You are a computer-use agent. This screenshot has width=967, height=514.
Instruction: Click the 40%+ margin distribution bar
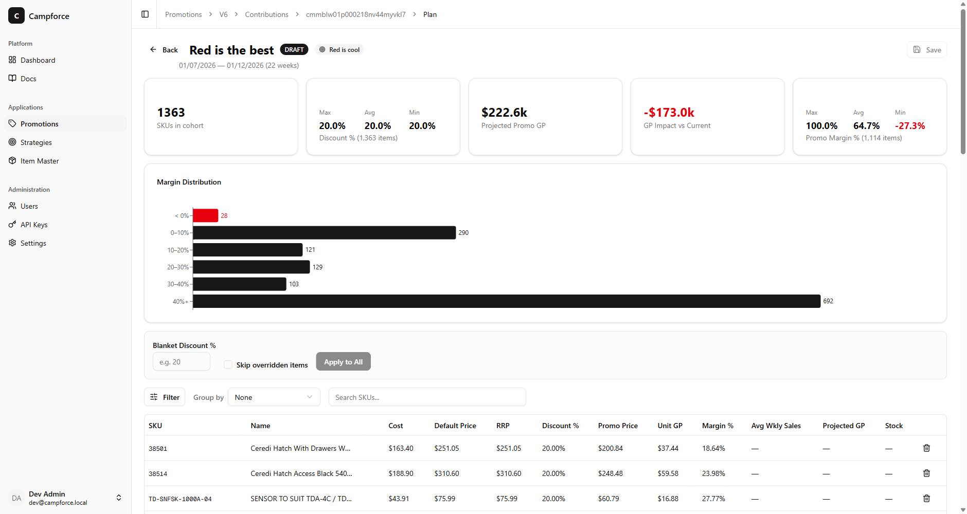click(507, 301)
